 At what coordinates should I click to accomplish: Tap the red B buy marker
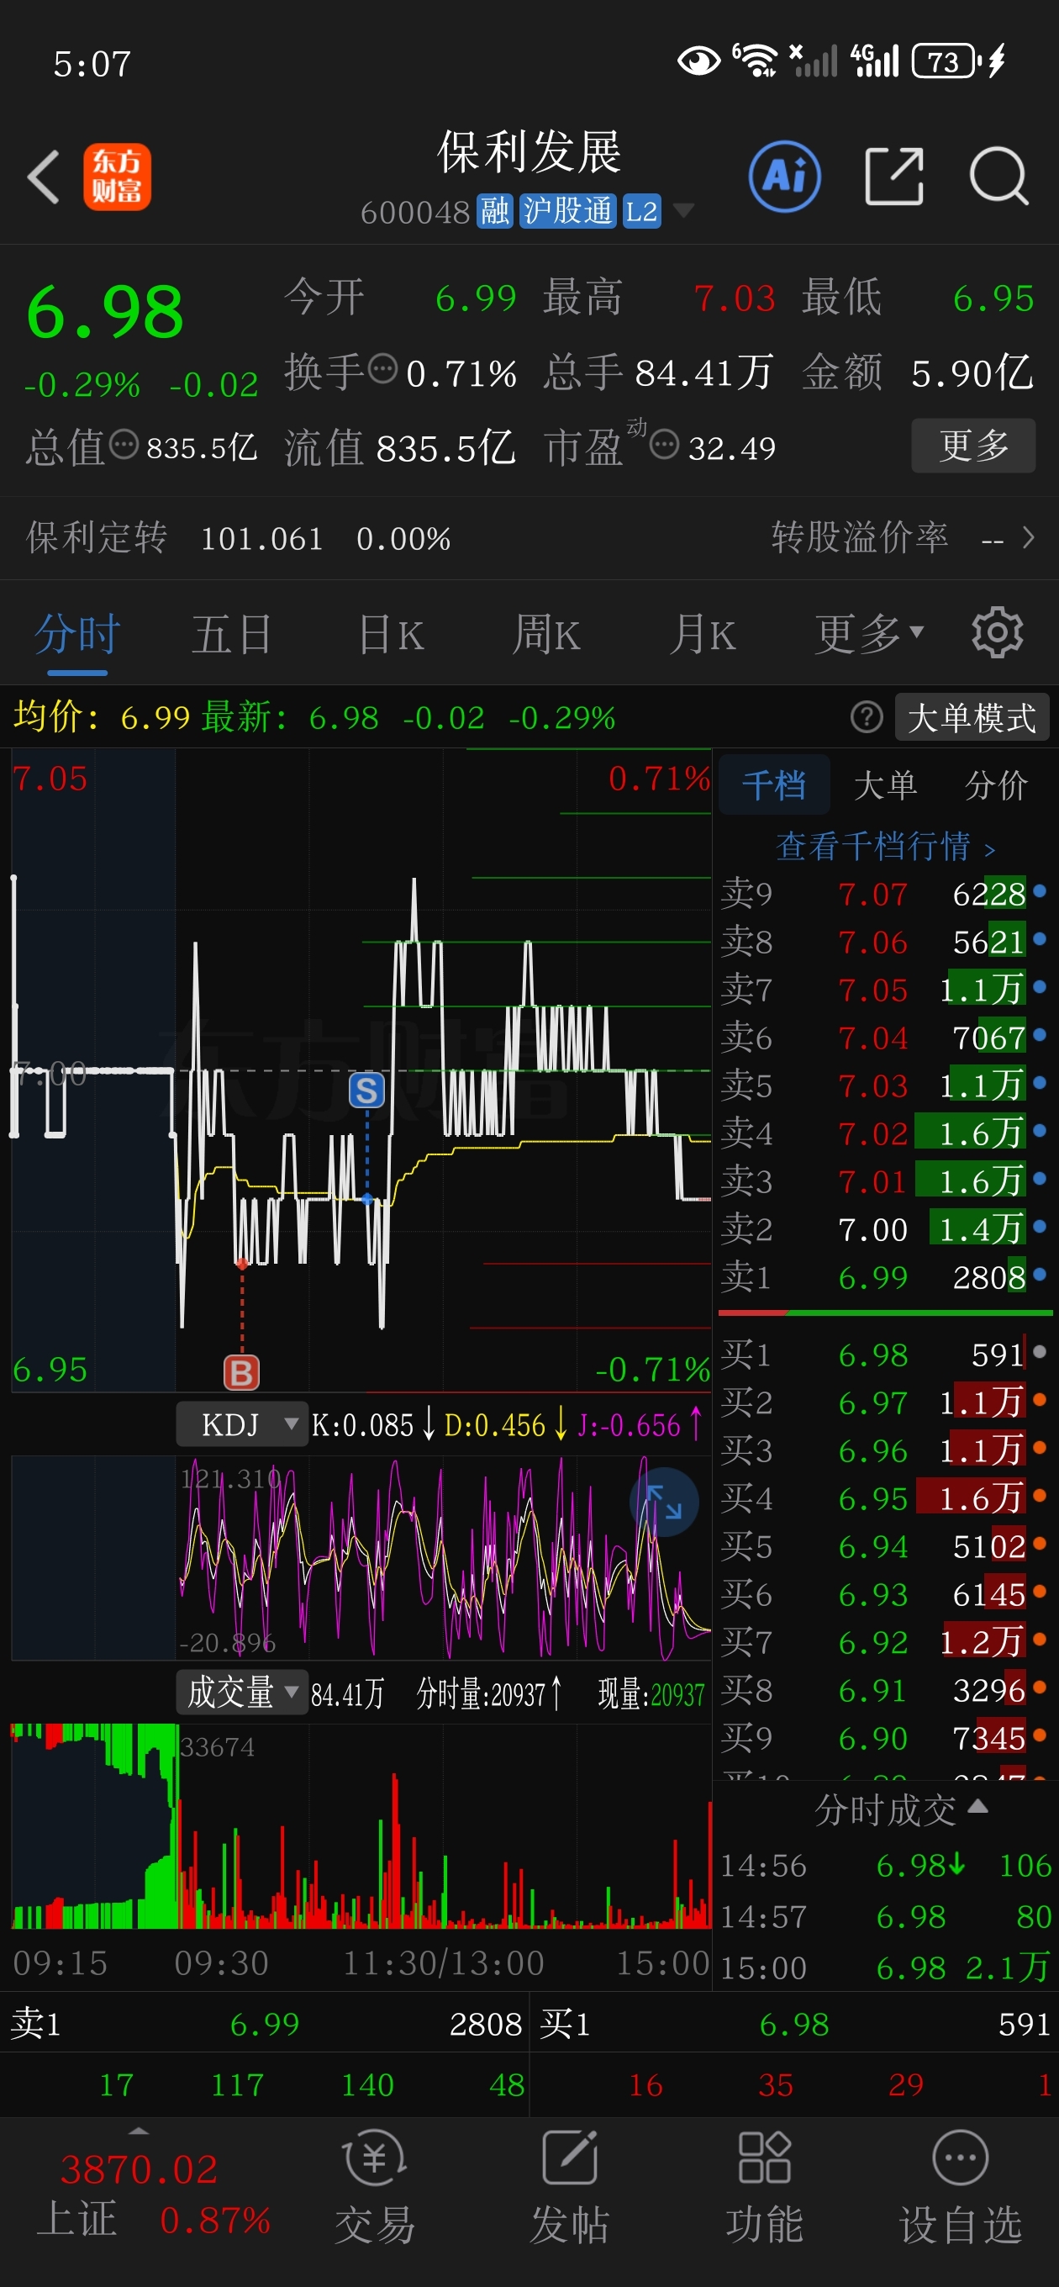tap(241, 1372)
